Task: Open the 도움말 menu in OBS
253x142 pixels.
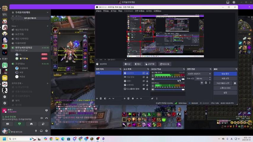Action: 157,11
